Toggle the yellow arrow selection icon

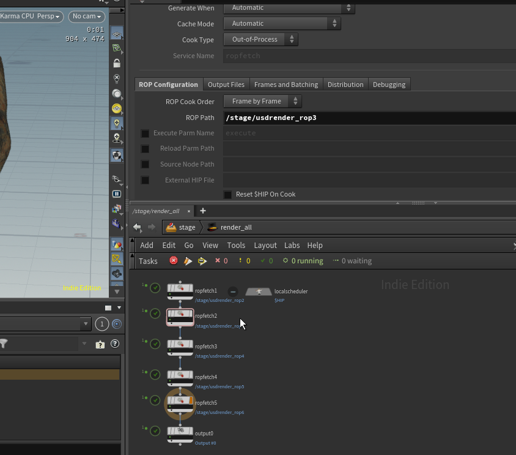pyautogui.click(x=117, y=259)
